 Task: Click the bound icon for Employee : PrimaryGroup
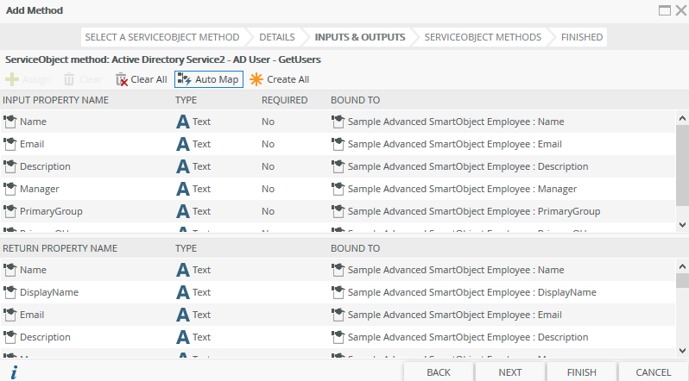338,211
